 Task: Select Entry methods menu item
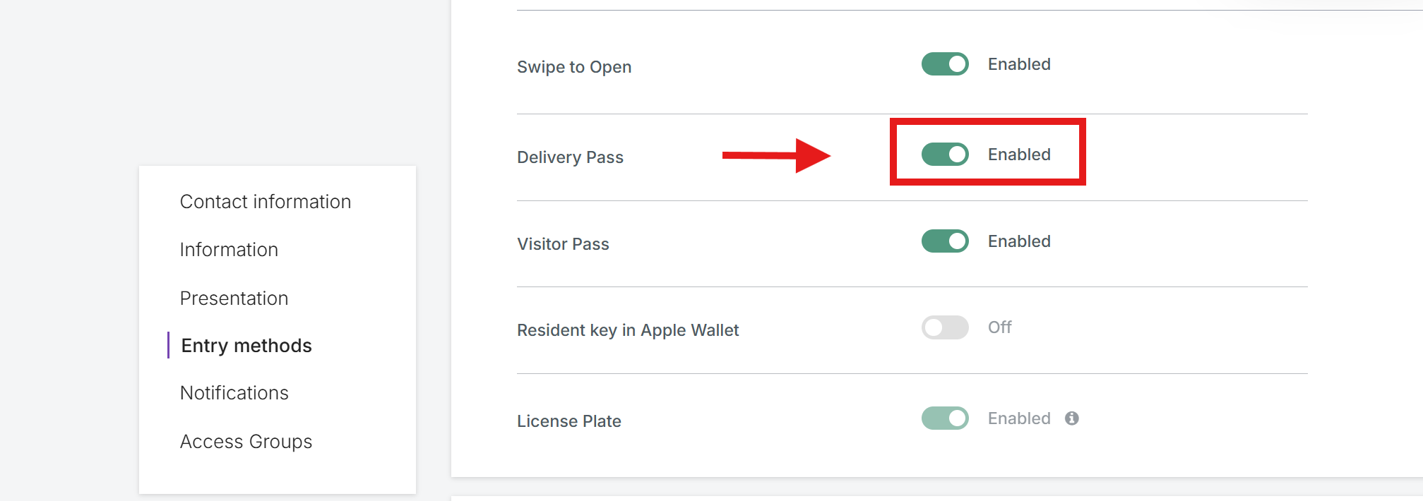246,346
